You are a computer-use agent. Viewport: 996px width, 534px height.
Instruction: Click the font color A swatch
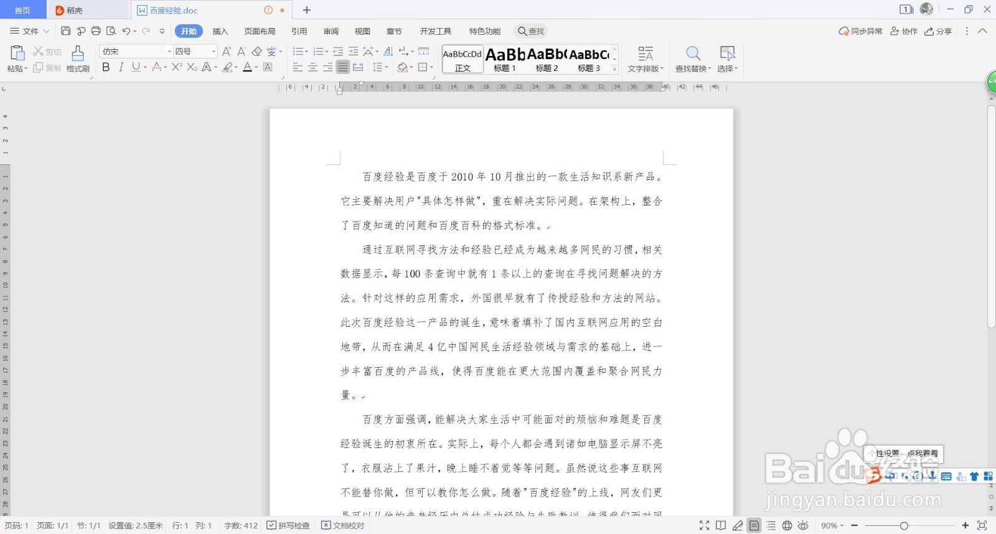coord(248,67)
